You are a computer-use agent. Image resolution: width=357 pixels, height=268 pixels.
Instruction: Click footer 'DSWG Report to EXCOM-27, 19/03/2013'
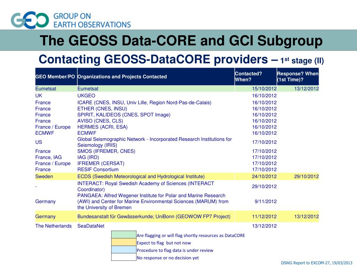[317, 263]
